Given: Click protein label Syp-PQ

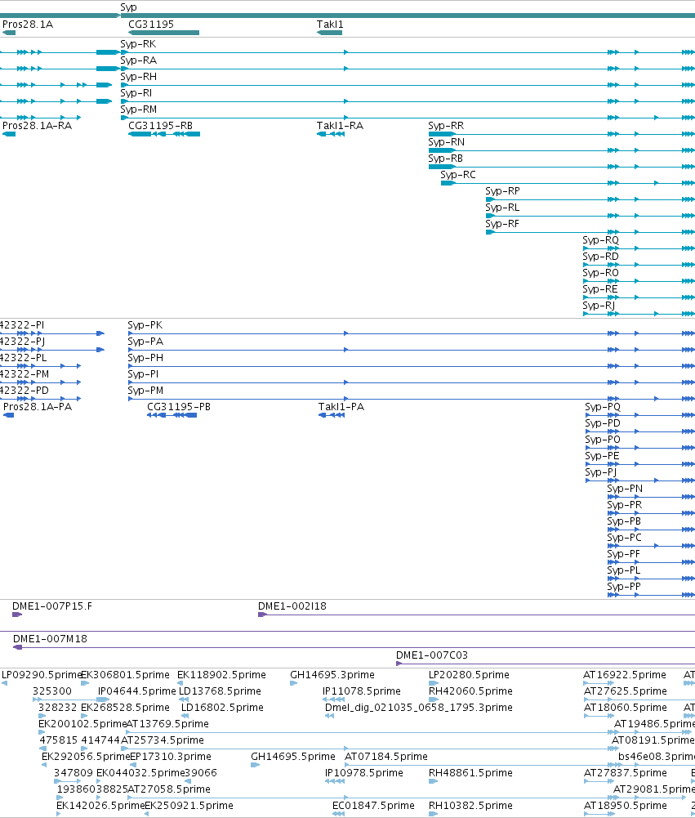Looking at the screenshot, I should tap(603, 406).
